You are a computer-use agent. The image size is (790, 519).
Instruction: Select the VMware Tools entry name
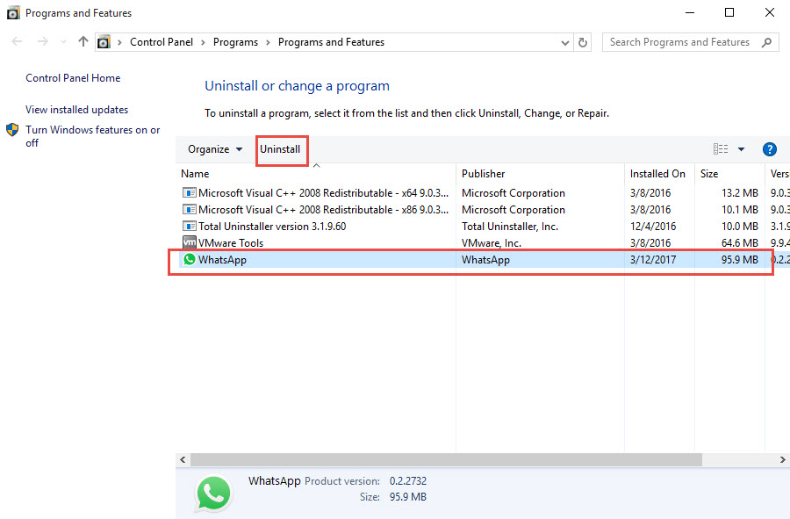[x=231, y=243]
